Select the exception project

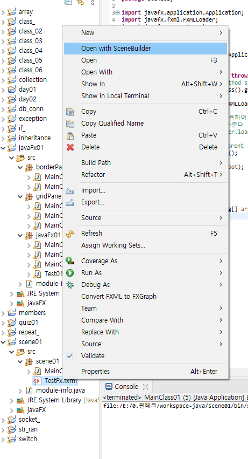click(33, 119)
